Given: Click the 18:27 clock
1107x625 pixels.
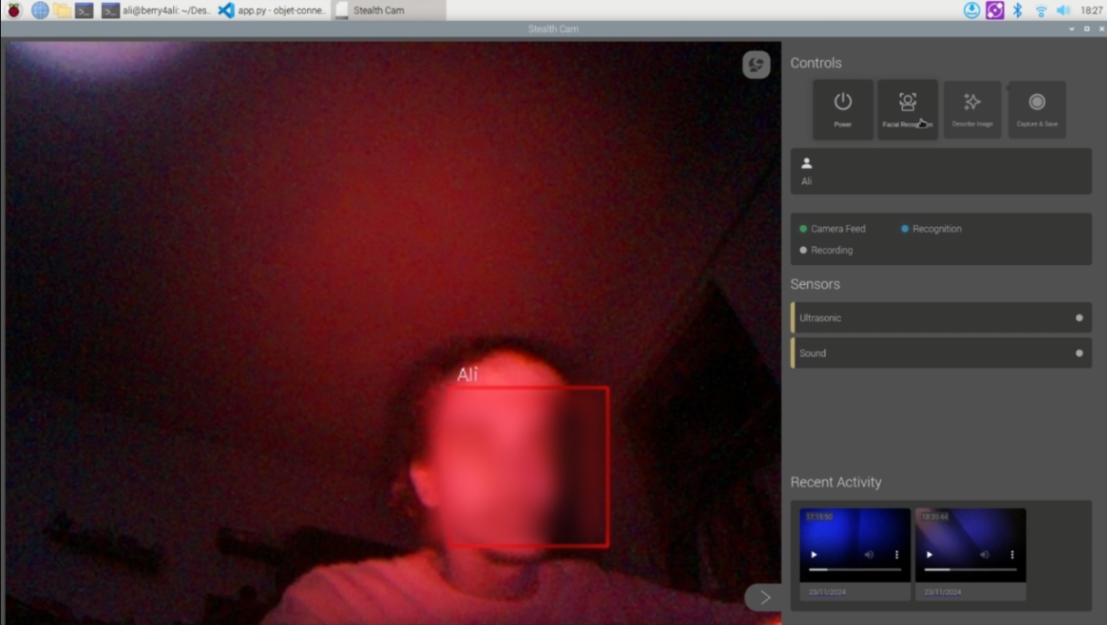Looking at the screenshot, I should [1091, 10].
